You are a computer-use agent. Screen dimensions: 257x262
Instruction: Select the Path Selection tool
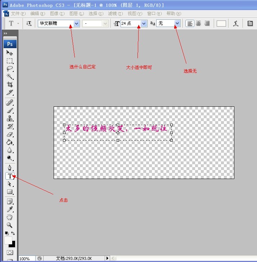tap(9, 184)
